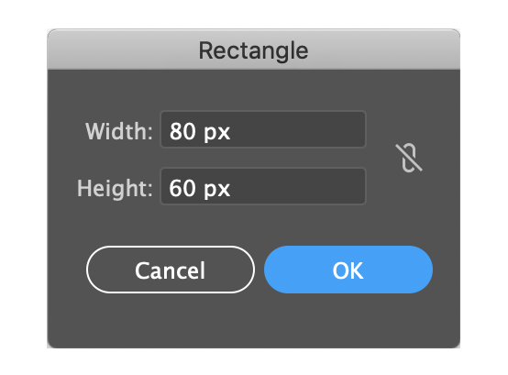Focus the Width input field
Viewport: 508px width, 375px height.
[263, 129]
